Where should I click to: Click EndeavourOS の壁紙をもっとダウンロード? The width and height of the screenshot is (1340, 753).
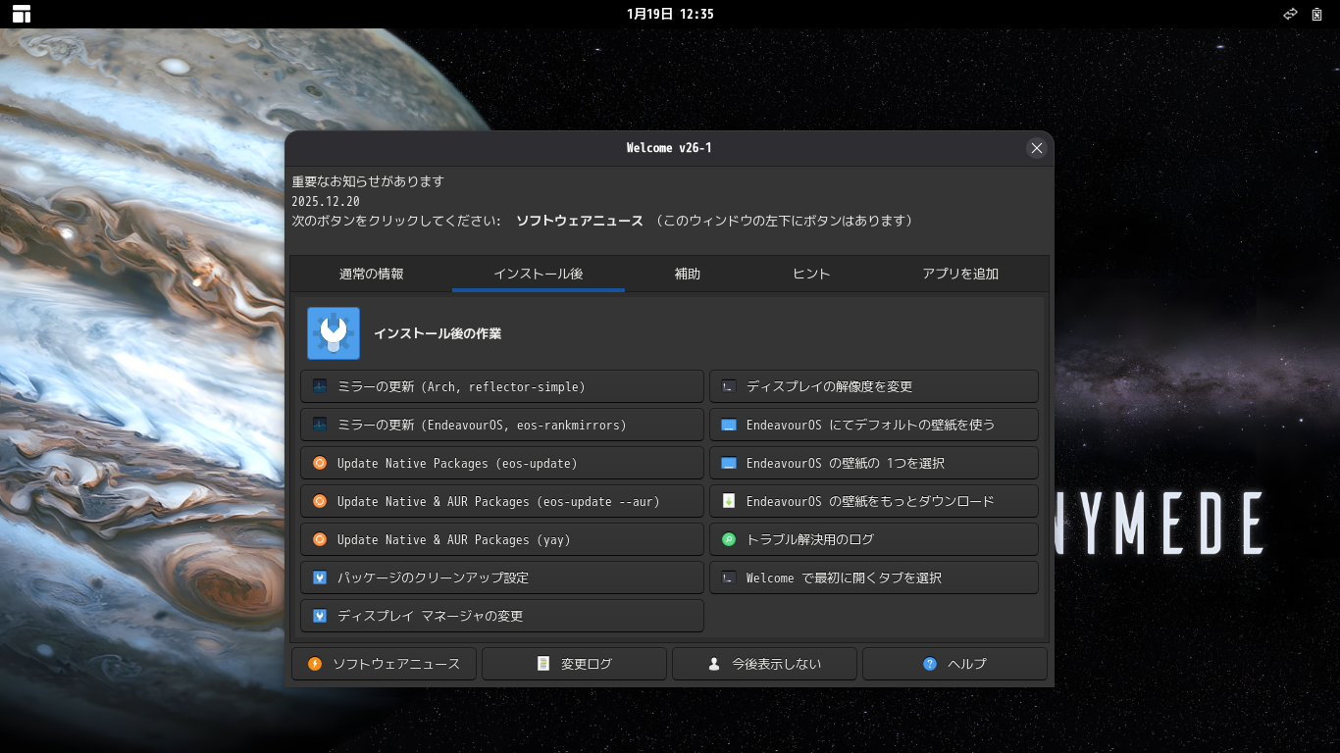pyautogui.click(x=874, y=501)
